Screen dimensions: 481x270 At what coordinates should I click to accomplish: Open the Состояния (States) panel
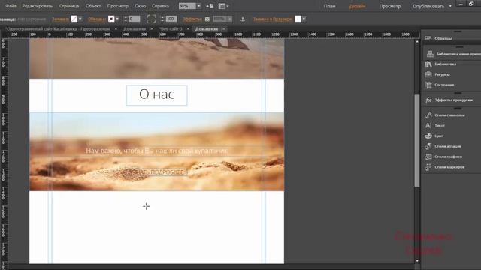pyautogui.click(x=440, y=85)
